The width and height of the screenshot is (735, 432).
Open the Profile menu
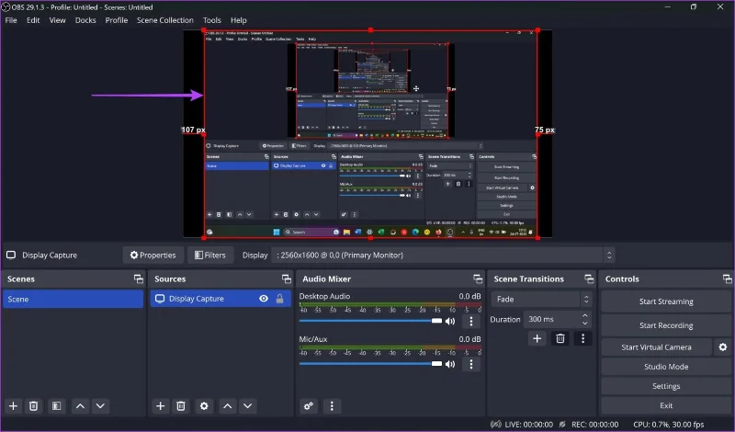pyautogui.click(x=117, y=20)
